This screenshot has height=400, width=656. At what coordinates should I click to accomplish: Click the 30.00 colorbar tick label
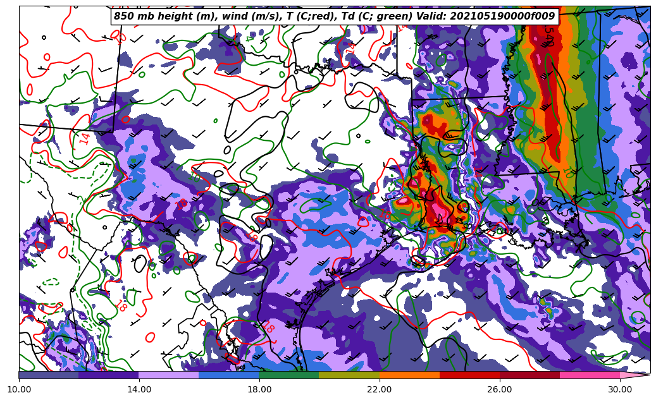click(620, 389)
